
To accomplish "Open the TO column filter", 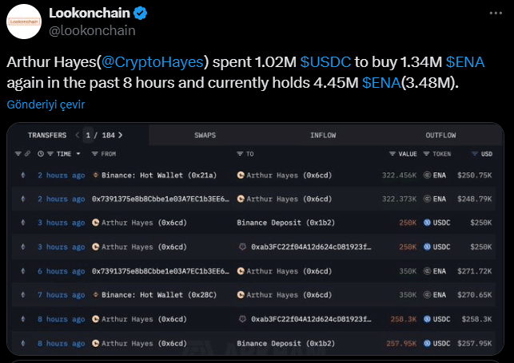I will pyautogui.click(x=240, y=154).
